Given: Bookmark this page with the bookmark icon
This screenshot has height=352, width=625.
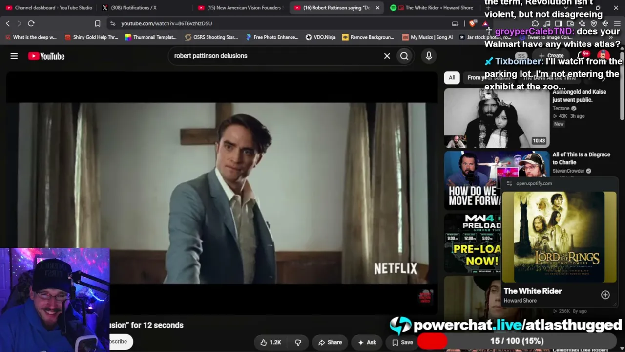Looking at the screenshot, I should [98, 23].
